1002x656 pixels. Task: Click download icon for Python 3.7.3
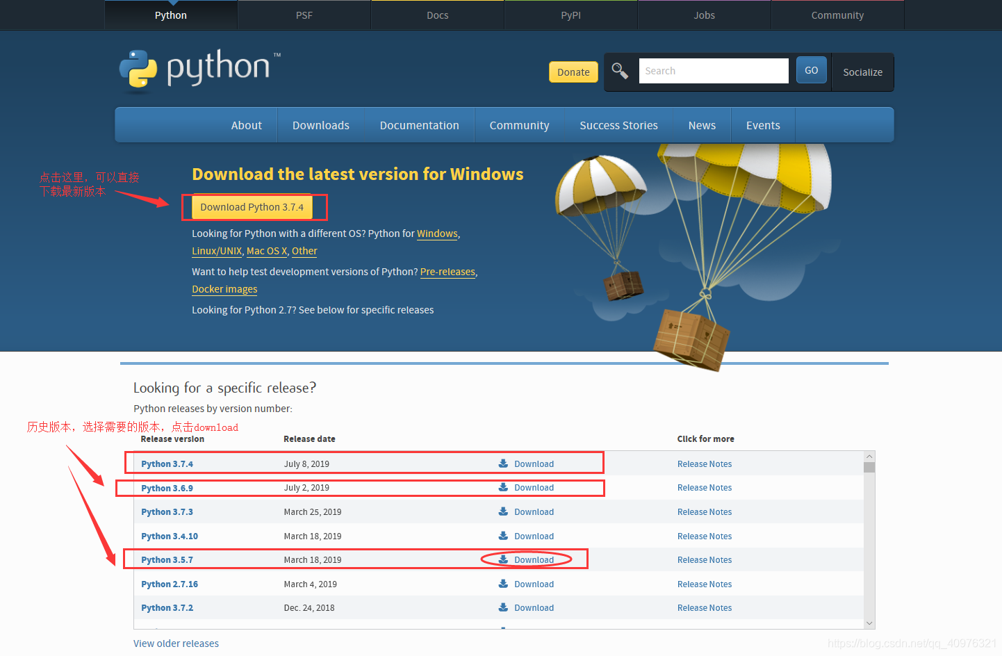click(504, 511)
